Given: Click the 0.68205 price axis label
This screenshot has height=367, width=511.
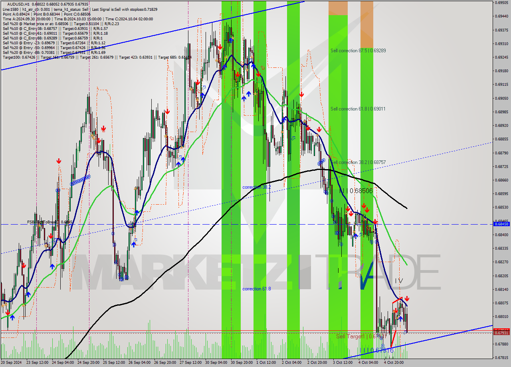Looking at the screenshot, I should [502, 276].
